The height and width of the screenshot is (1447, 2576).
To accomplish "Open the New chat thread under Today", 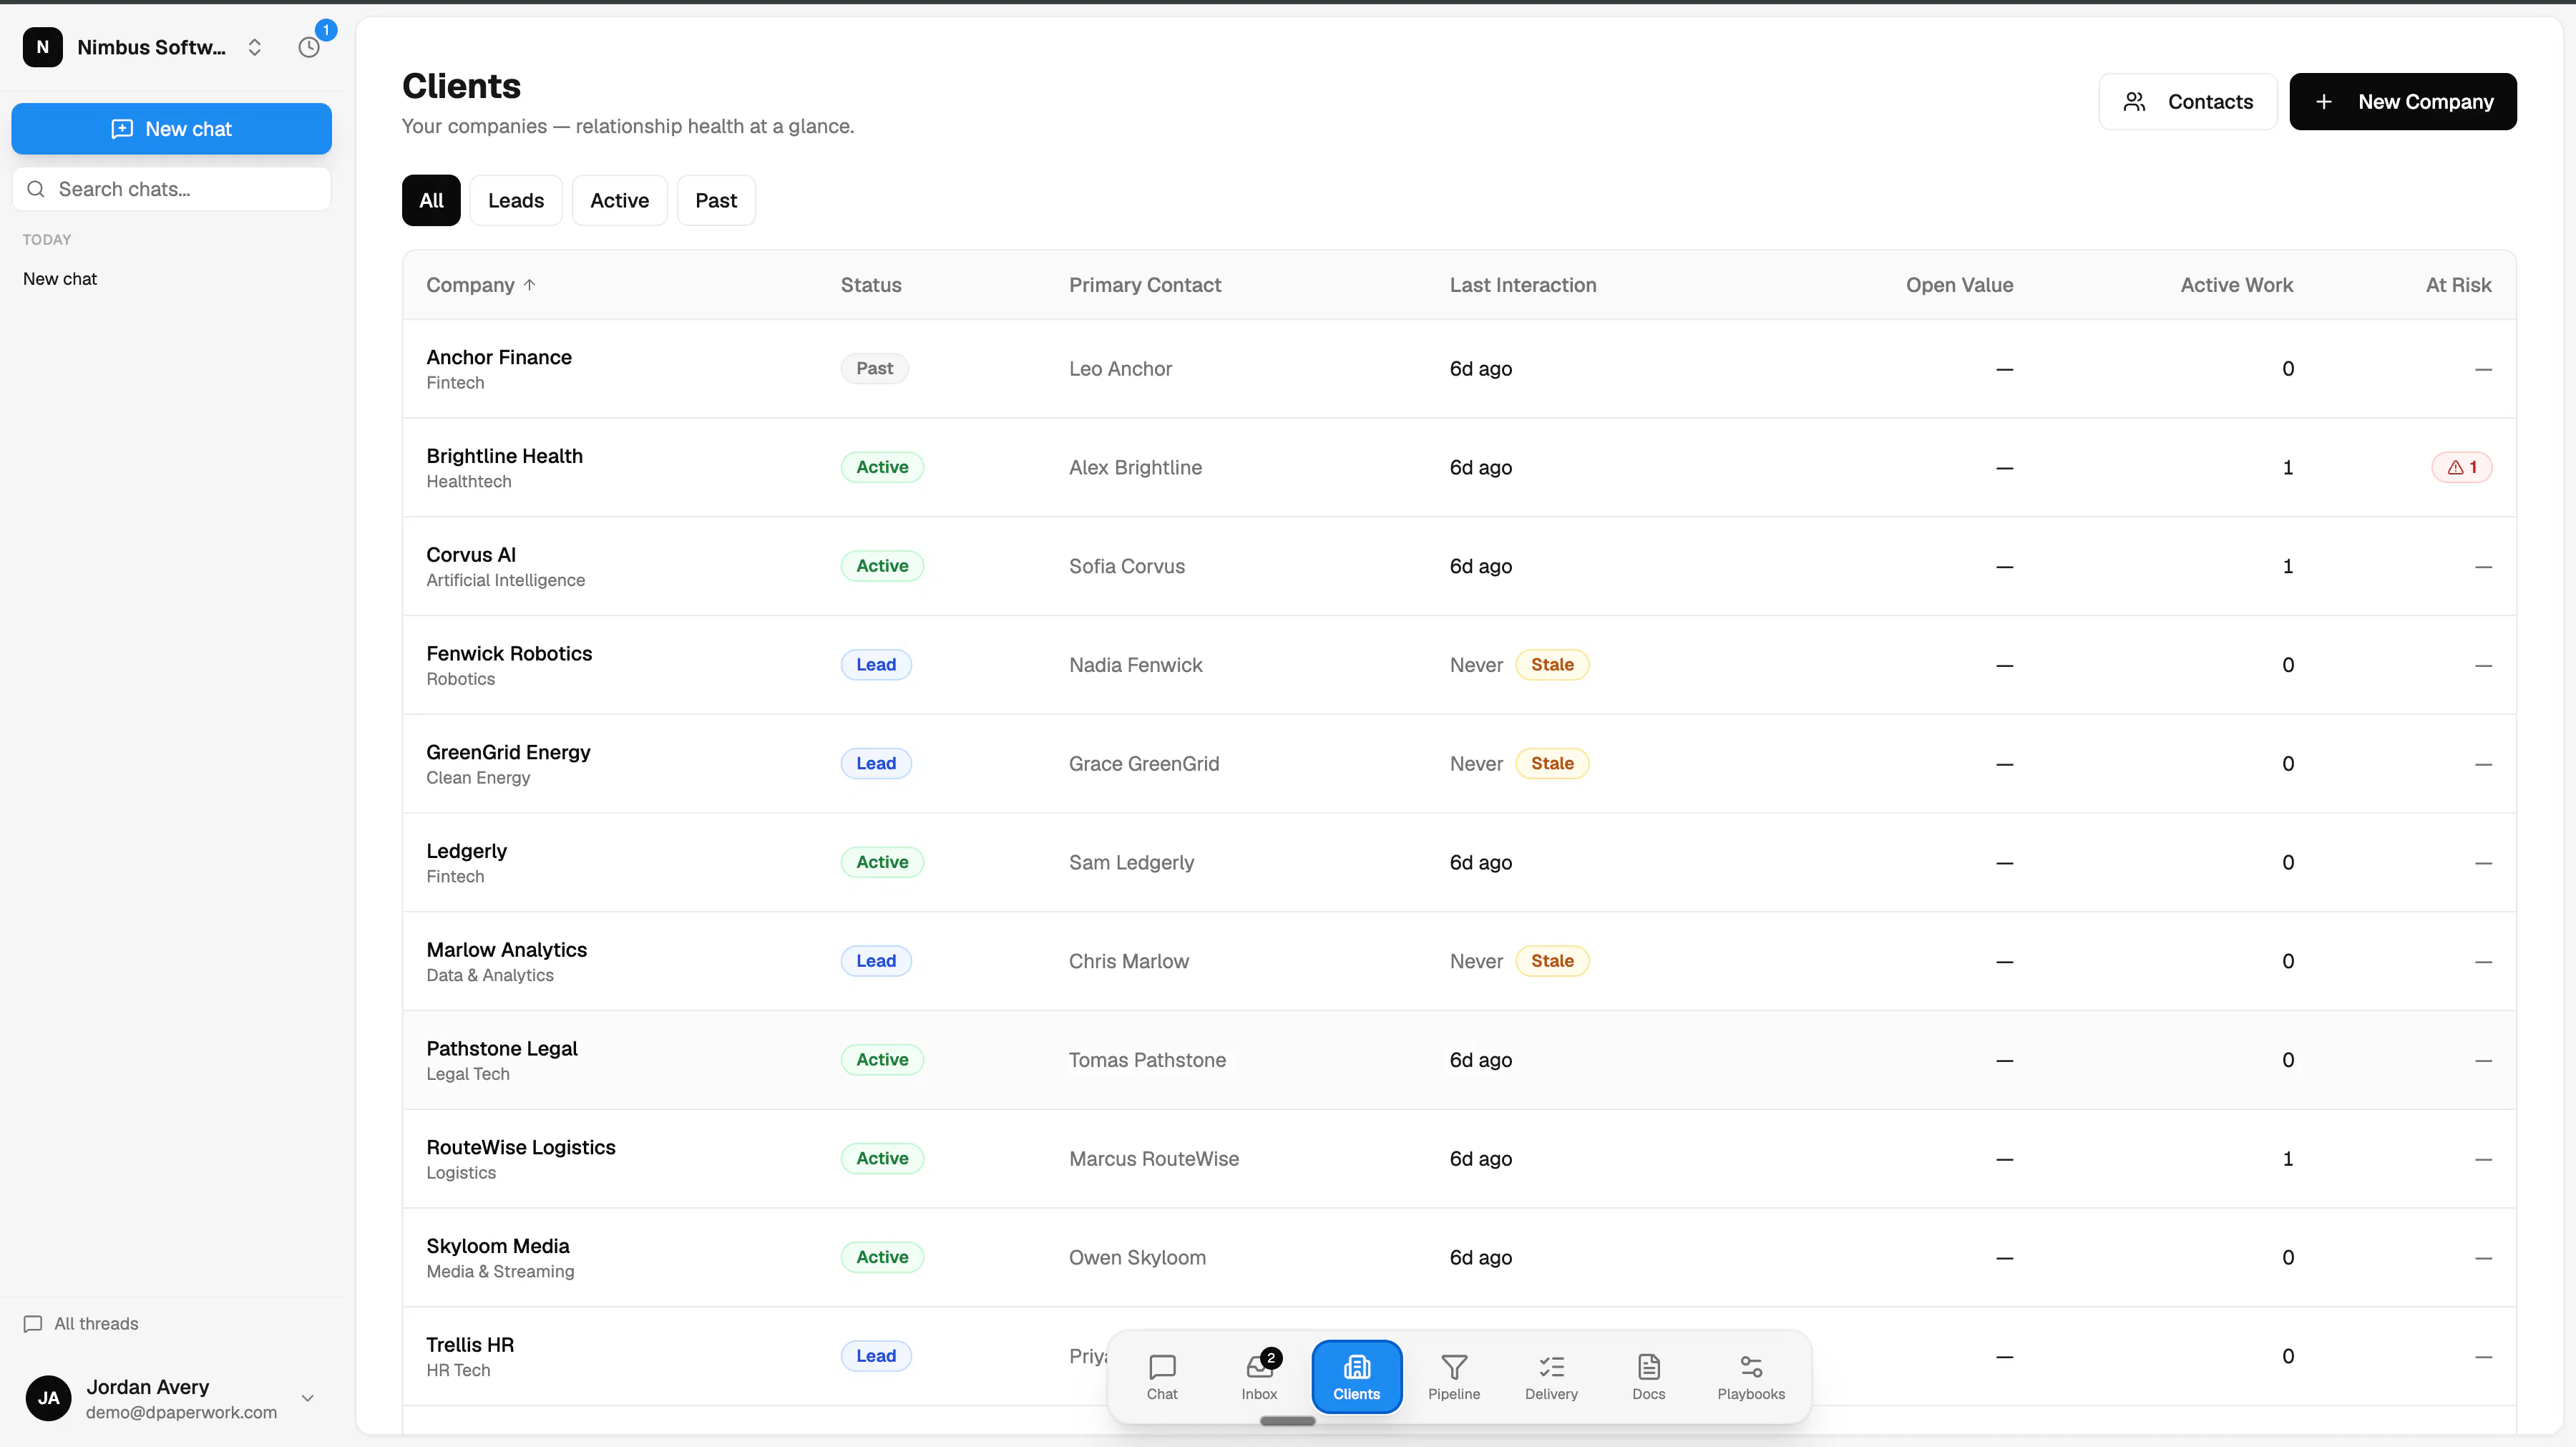I will click(x=60, y=279).
